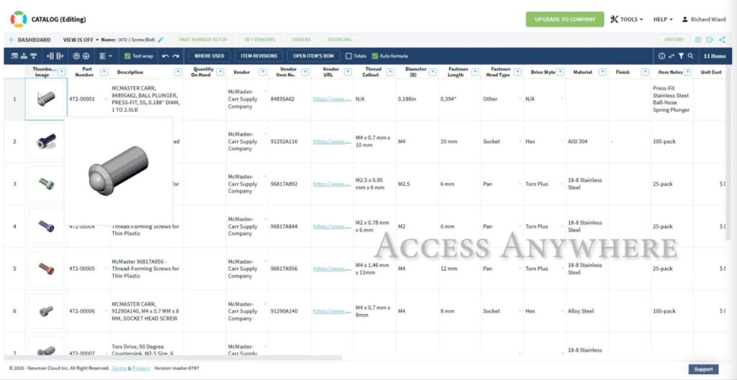The height and width of the screenshot is (380, 737).
Task: Select the 'AISI 304' material cell
Action: 587,142
